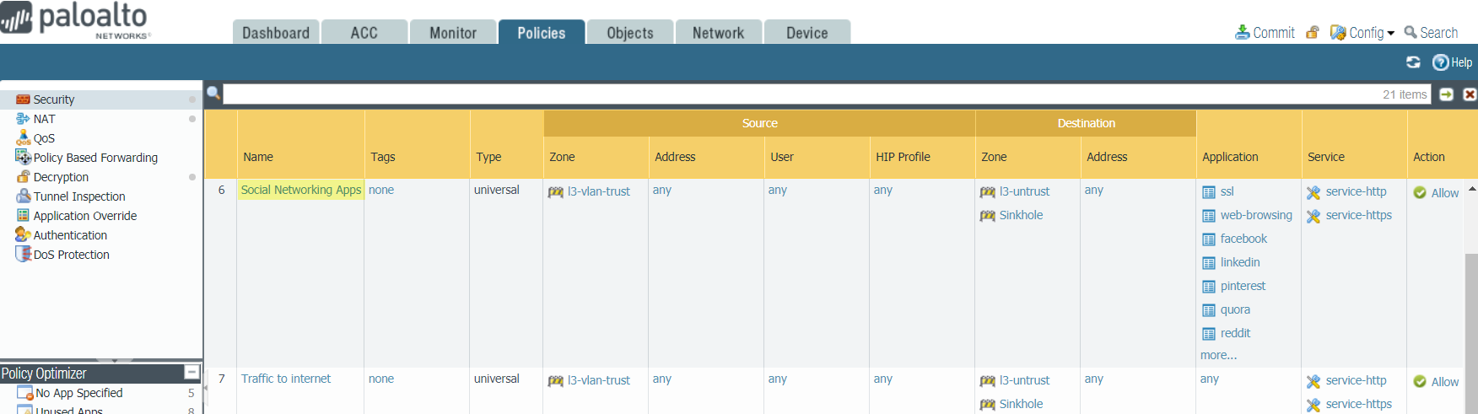Click the facebook application link
Screen dimensions: 1478x414
[1243, 239]
